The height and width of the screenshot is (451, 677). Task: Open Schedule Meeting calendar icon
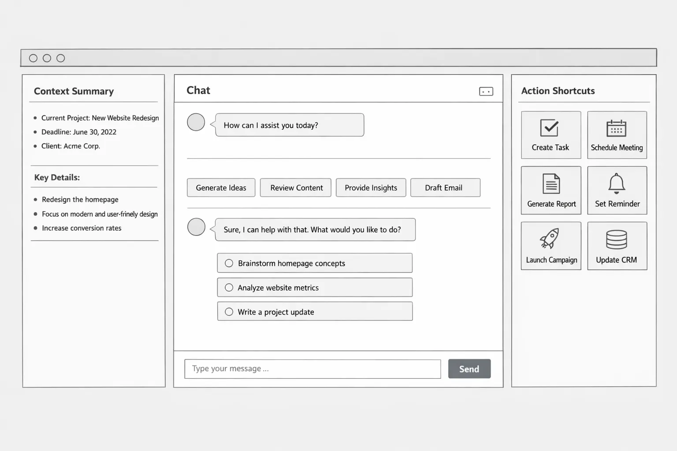coord(616,128)
